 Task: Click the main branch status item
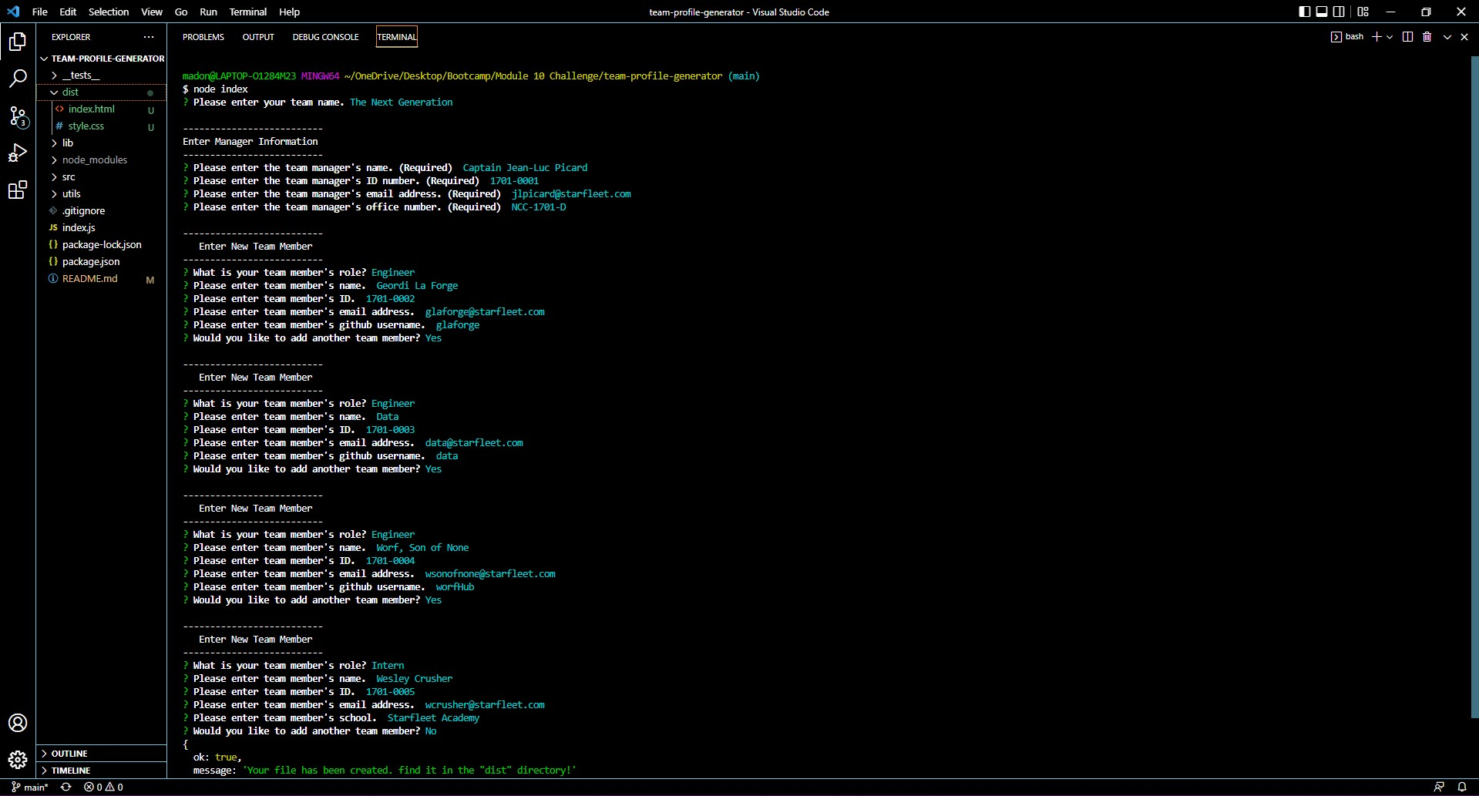(x=29, y=787)
